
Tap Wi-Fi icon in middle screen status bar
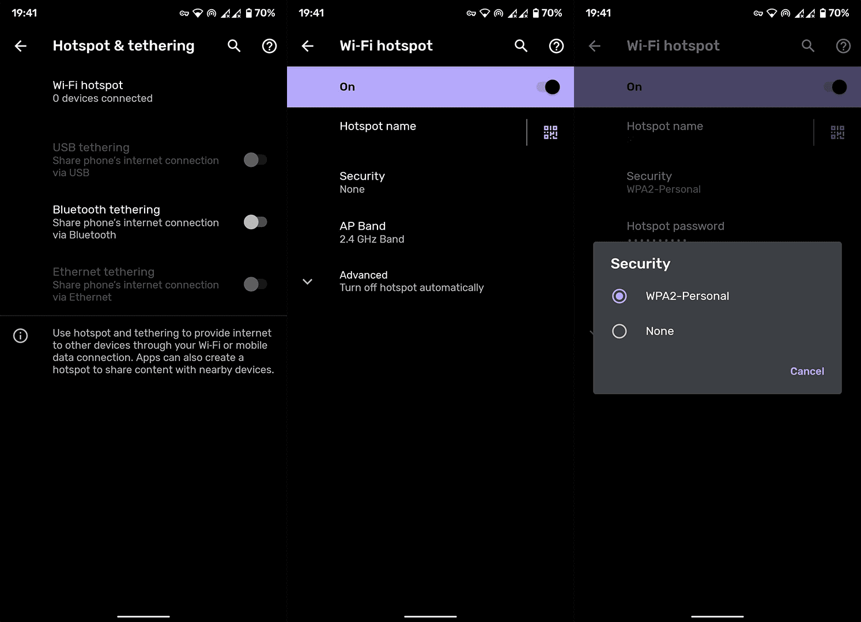coord(485,13)
